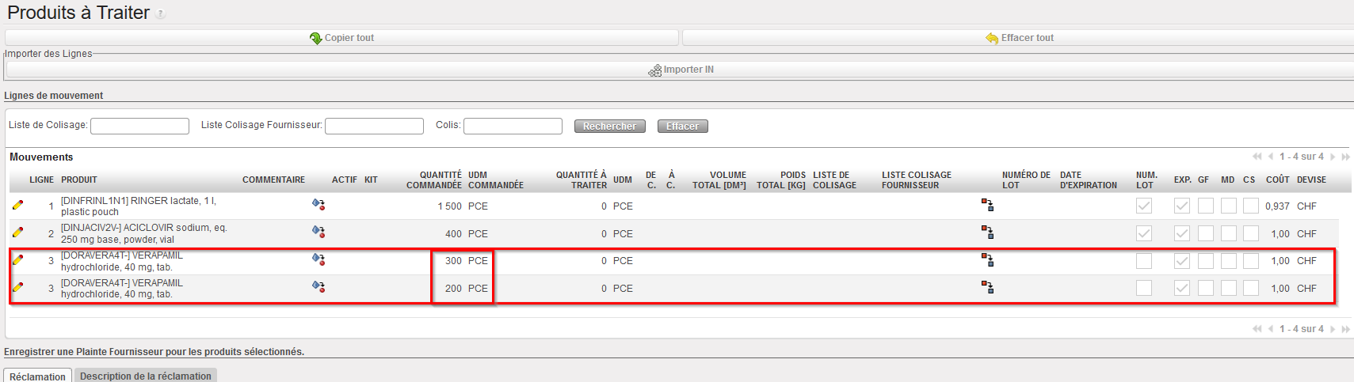Toggle MD checkbox for RINGER lactate row

pos(1229,206)
